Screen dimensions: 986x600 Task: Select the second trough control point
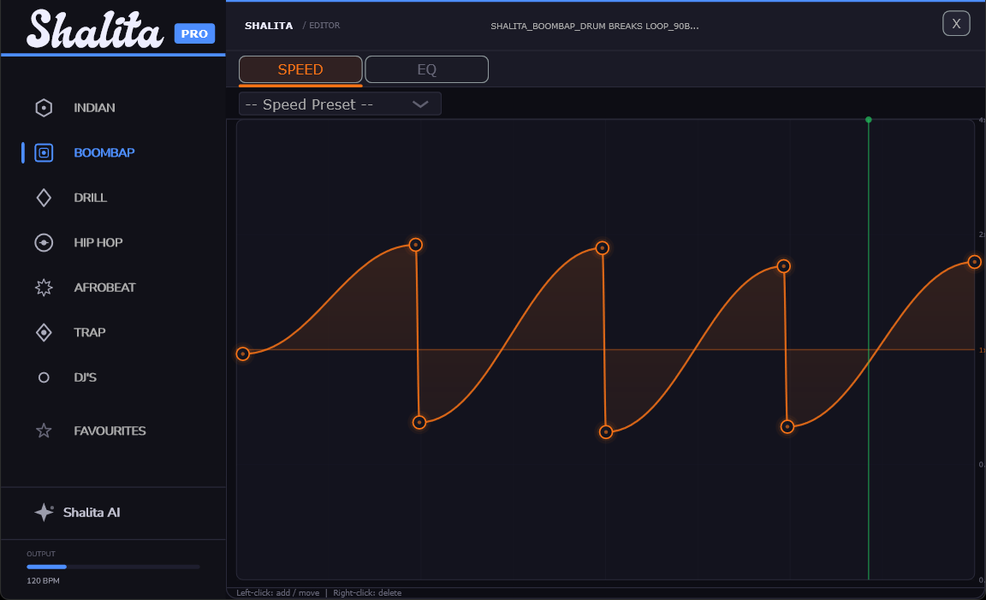(606, 432)
